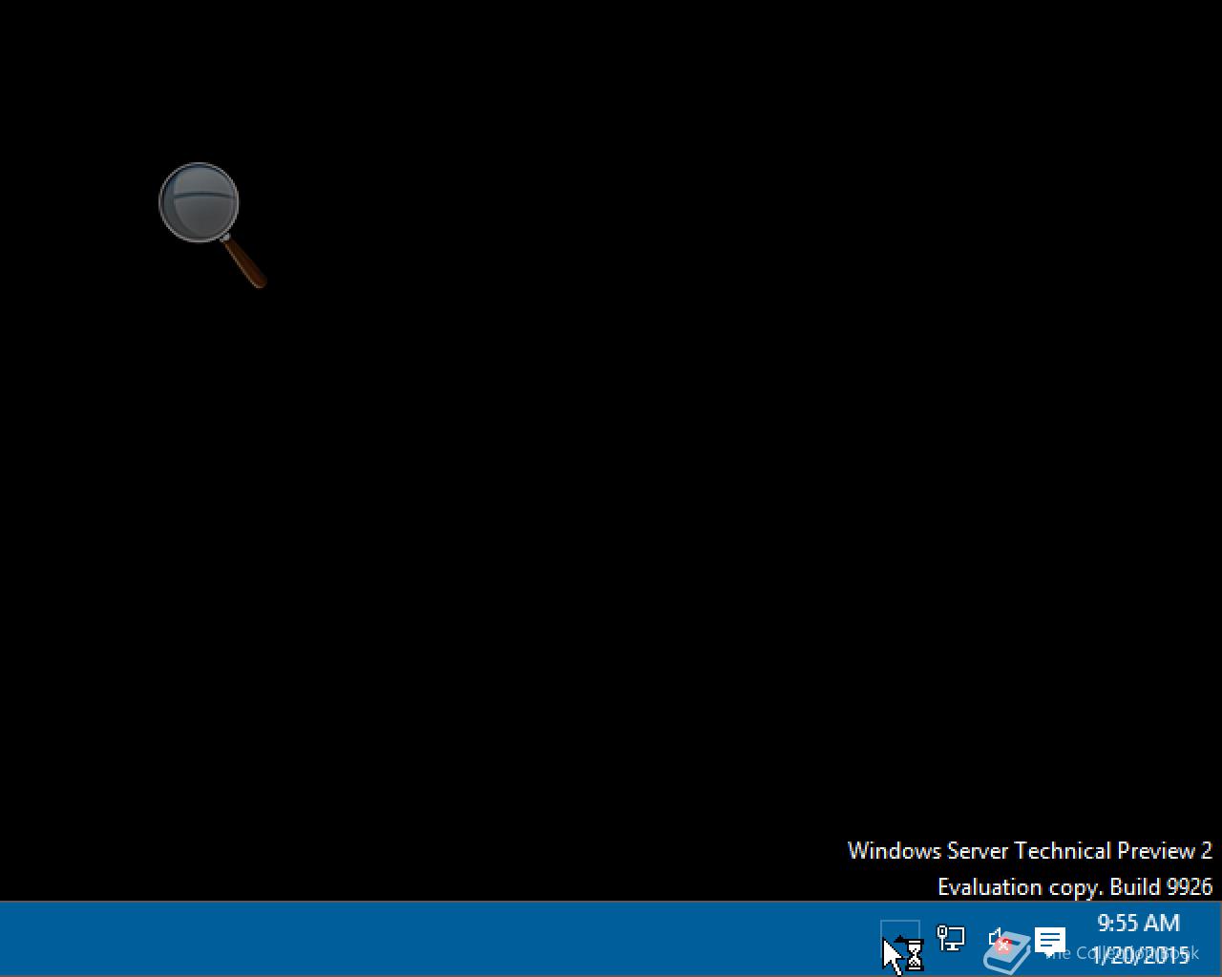
Task: Open the magnifying glass search icon
Action: click(x=212, y=225)
